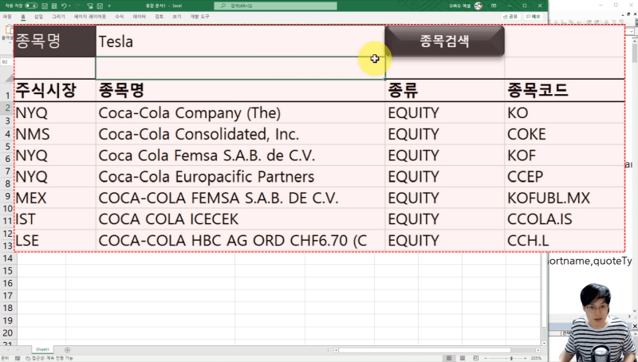
Task: Click horizontal scrollbar right arrow
Action: pos(538,350)
